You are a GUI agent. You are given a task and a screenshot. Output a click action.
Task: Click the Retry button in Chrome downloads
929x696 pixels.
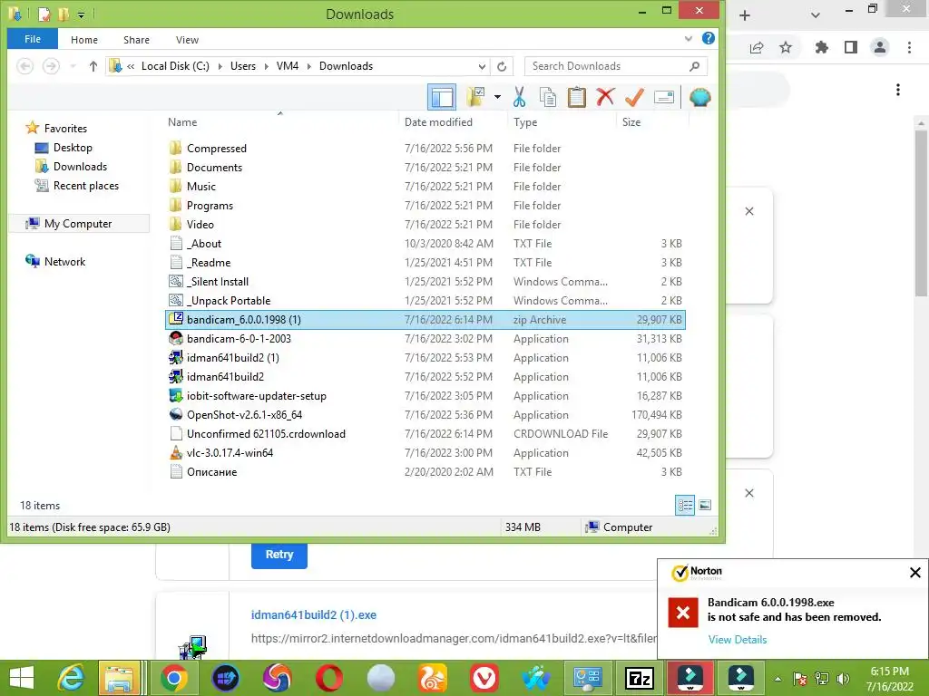pos(279,555)
